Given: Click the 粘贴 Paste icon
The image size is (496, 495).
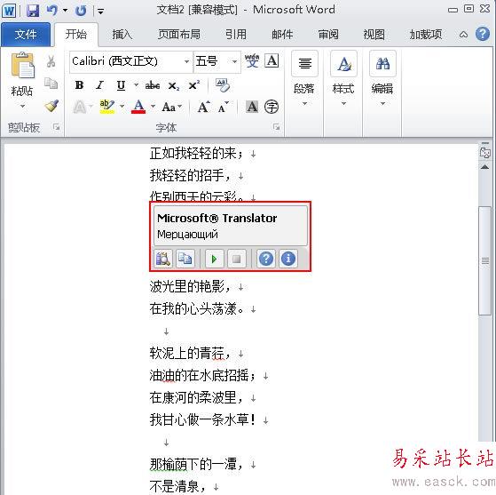Looking at the screenshot, I should tap(22, 65).
